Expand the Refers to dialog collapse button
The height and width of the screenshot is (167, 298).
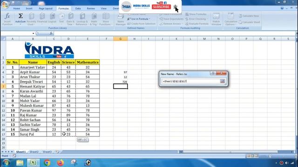(223, 81)
